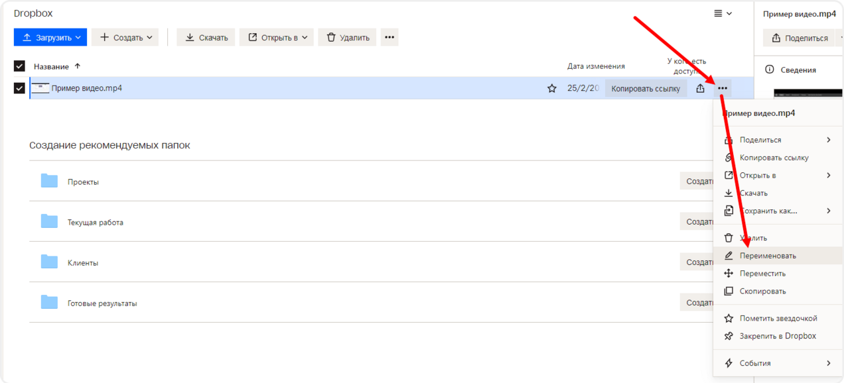Click the Проекты folder name
The width and height of the screenshot is (844, 383).
(83, 182)
